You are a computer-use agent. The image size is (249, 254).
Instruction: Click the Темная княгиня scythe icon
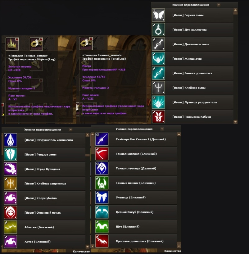click(102, 154)
